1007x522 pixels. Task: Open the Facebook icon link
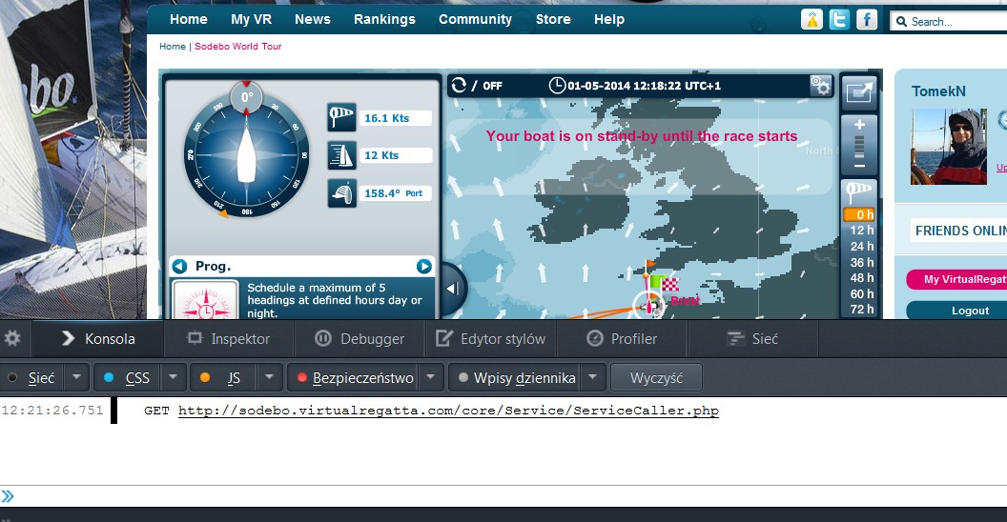pos(867,20)
